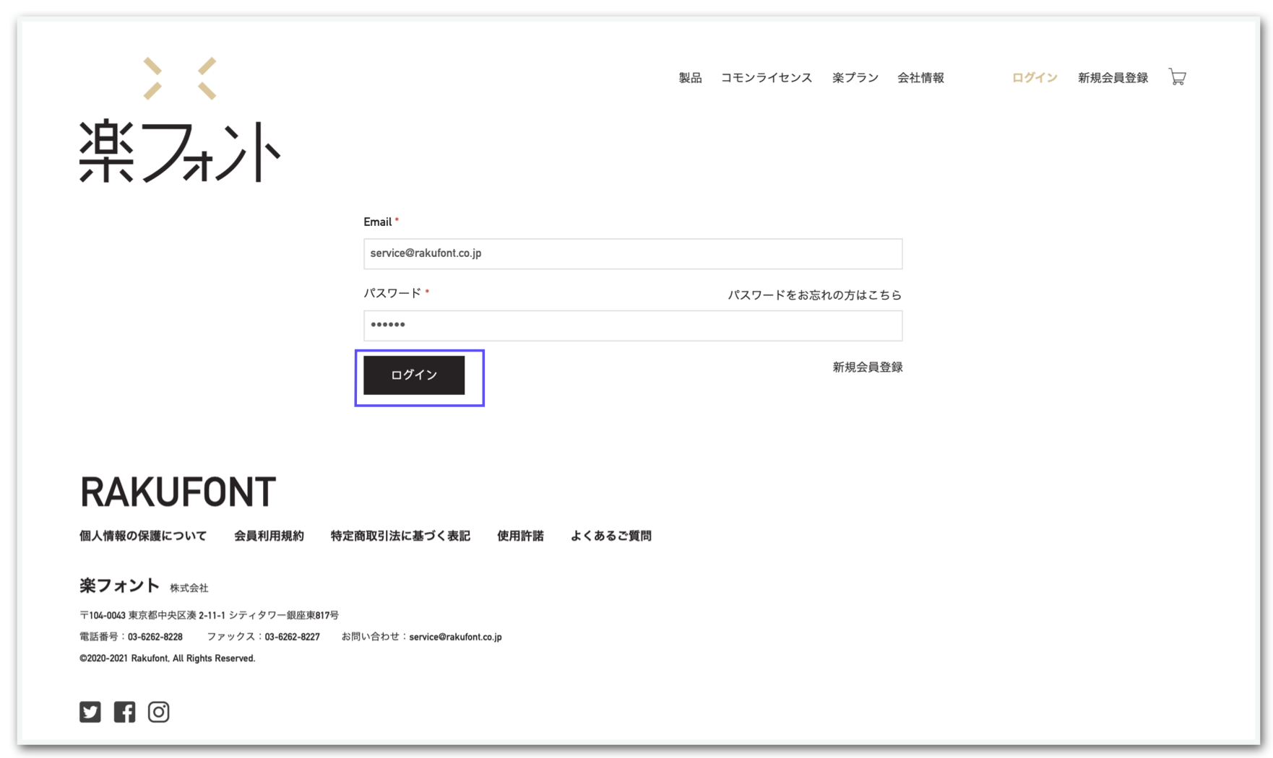Click into the パスワード field
This screenshot has height=758, width=1273.
(632, 326)
